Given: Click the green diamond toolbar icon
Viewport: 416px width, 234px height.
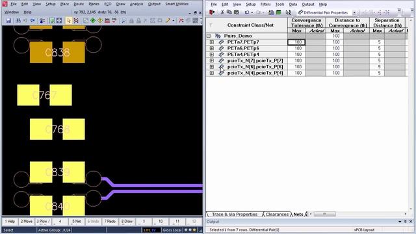Looking at the screenshot, I should tap(93, 20).
